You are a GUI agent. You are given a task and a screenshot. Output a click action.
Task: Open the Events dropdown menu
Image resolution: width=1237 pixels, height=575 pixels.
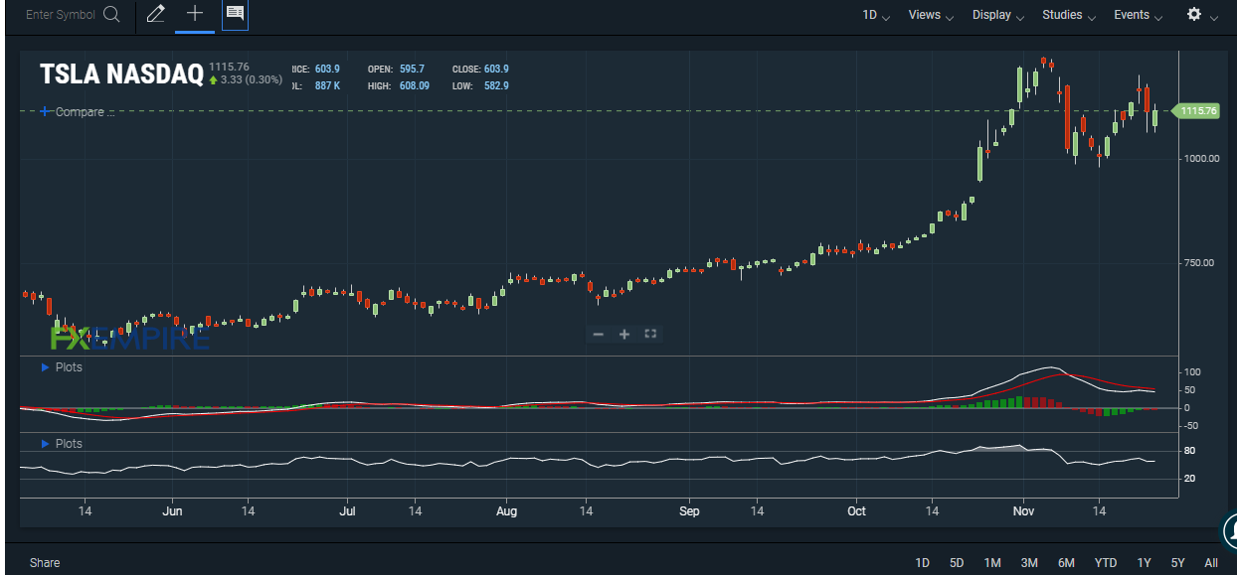(1138, 15)
